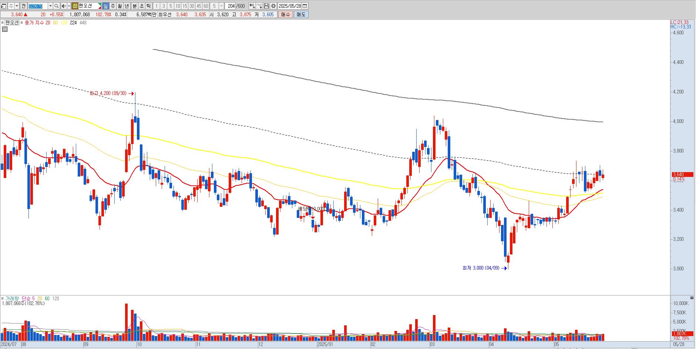
Task: Open the calendar date picker icon
Action: [x=305, y=6]
